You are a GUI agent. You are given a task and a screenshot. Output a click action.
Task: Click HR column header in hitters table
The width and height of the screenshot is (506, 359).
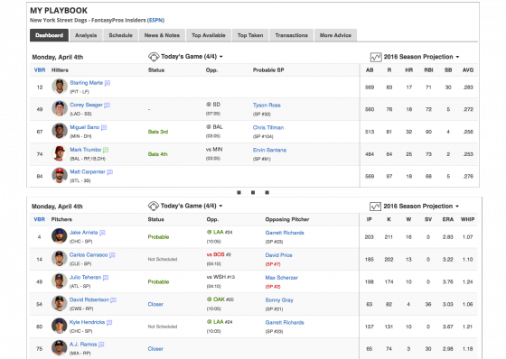click(408, 70)
